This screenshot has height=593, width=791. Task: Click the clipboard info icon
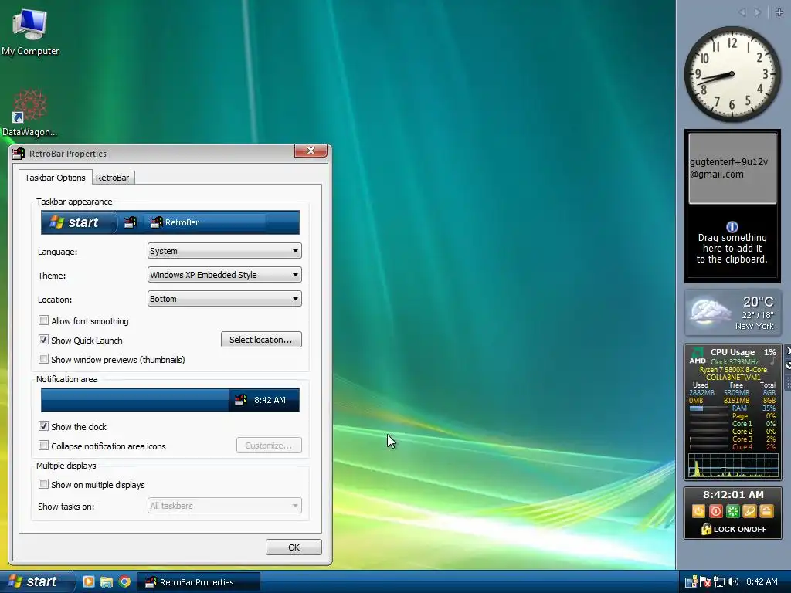point(732,227)
